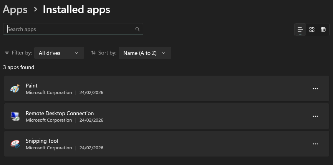Click Remote Desktop Connection's 24/02/2026 install date
This screenshot has height=165, width=333.
(x=91, y=120)
